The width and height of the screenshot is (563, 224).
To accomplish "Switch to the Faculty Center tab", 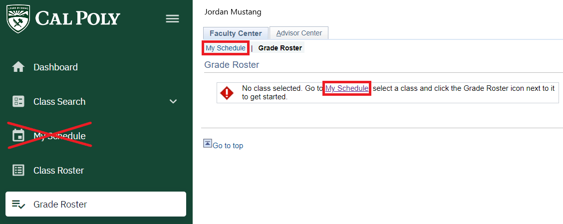I will [236, 33].
